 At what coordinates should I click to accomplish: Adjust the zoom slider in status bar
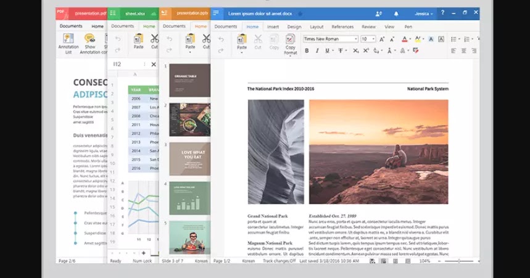(459, 261)
